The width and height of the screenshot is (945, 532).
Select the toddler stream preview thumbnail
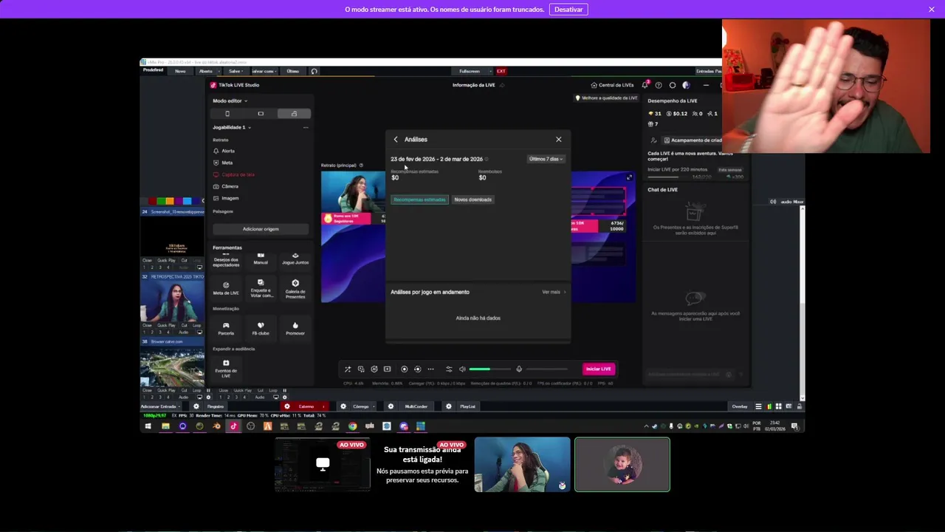pyautogui.click(x=622, y=465)
